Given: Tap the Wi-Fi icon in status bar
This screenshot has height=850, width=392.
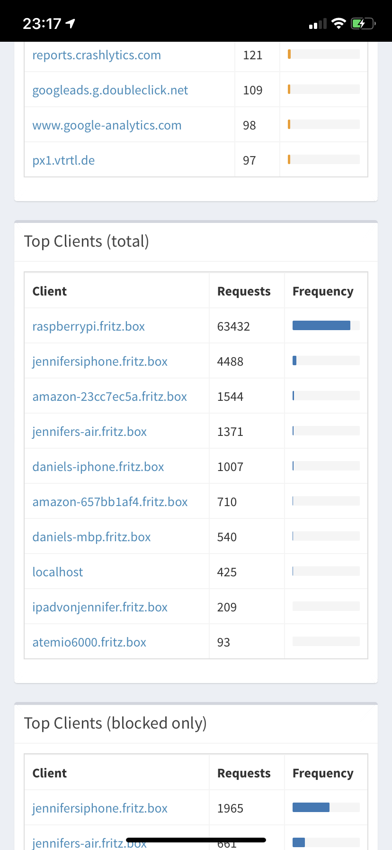Looking at the screenshot, I should [339, 23].
